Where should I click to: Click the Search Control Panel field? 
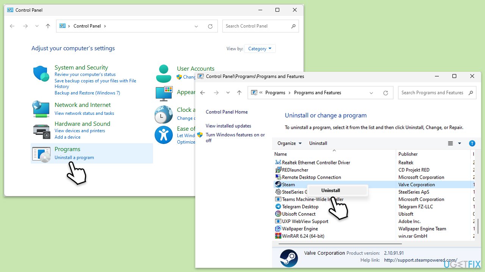click(261, 26)
